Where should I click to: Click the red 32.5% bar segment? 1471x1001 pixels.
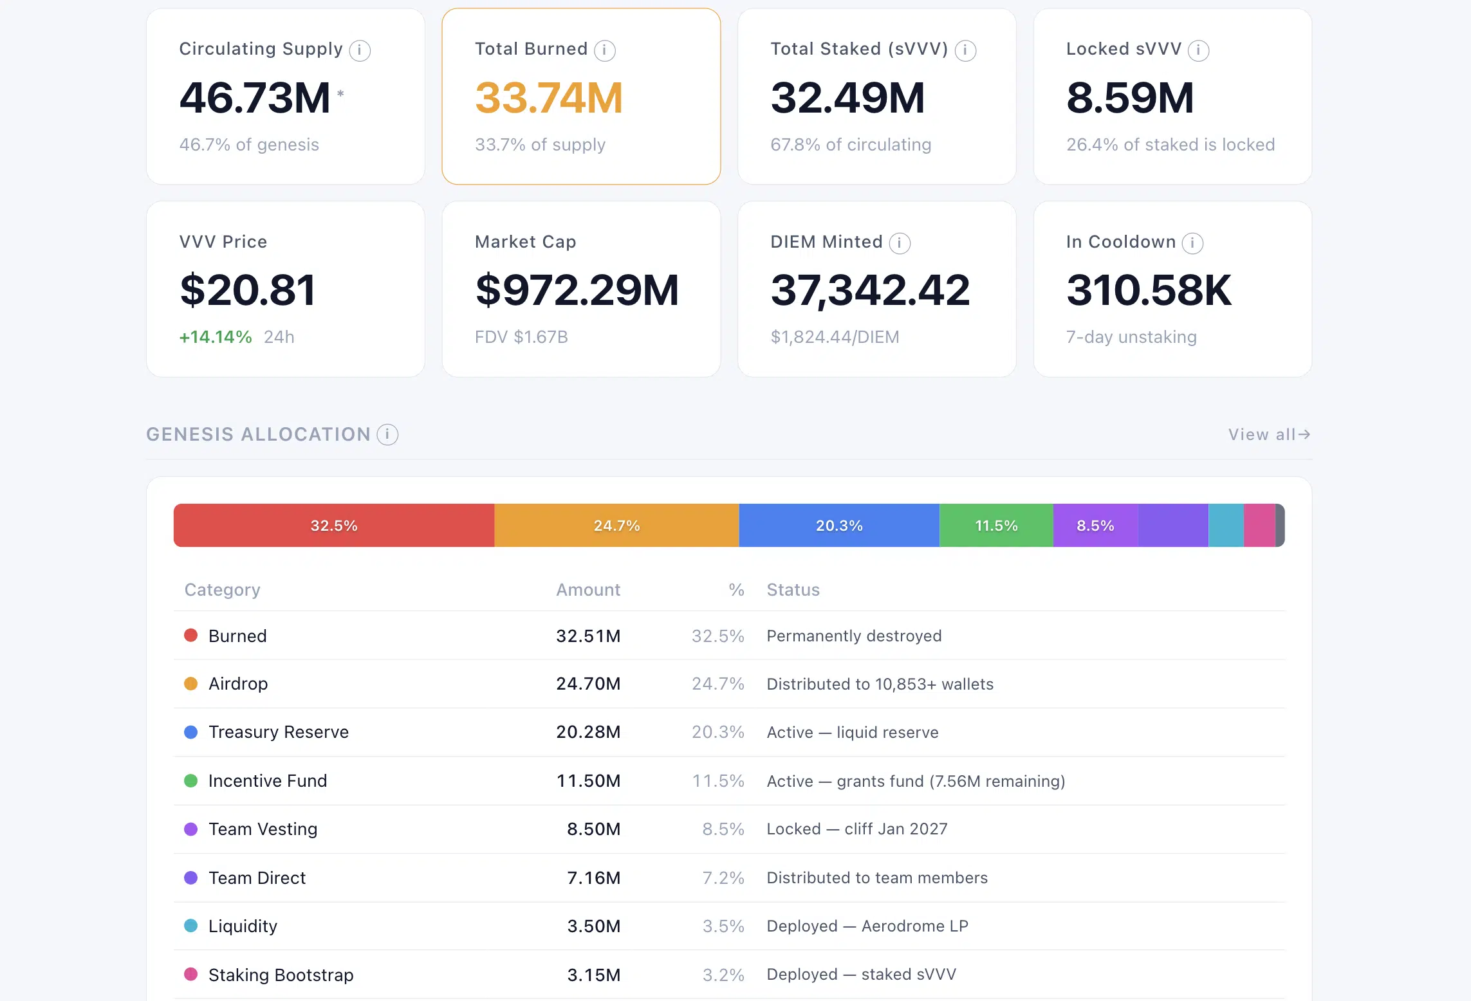(334, 526)
